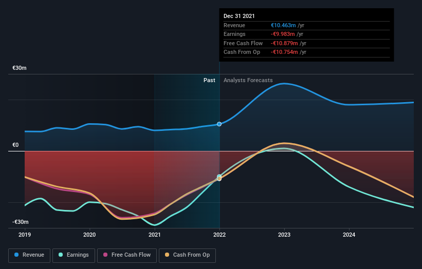Click the Past label on chart
Screen dimensions: 422x269
(x=209, y=81)
